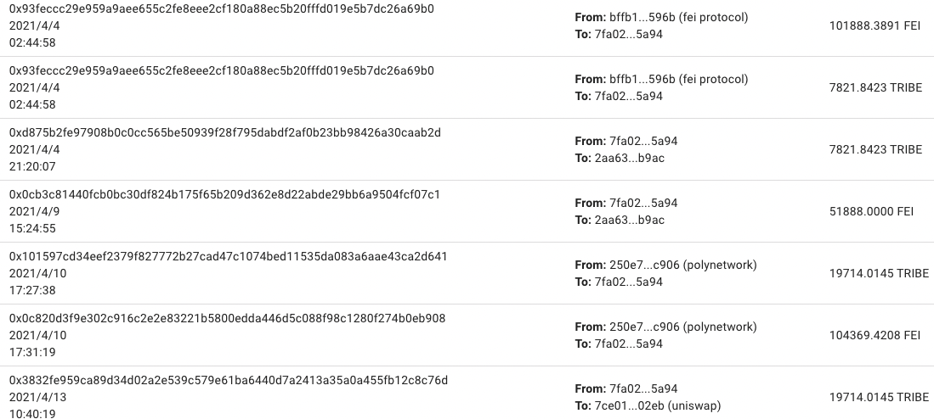Select recipient 2aa63...b9ac in the 21:20:07 transaction

pyautogui.click(x=629, y=158)
